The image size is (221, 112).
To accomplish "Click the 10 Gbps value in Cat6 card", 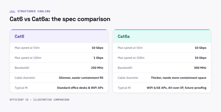I will 97,48.
